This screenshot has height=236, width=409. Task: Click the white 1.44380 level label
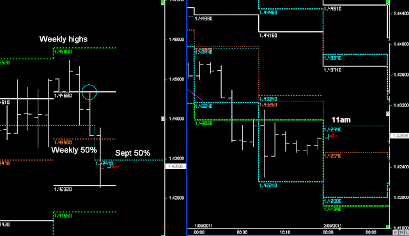pos(203,18)
